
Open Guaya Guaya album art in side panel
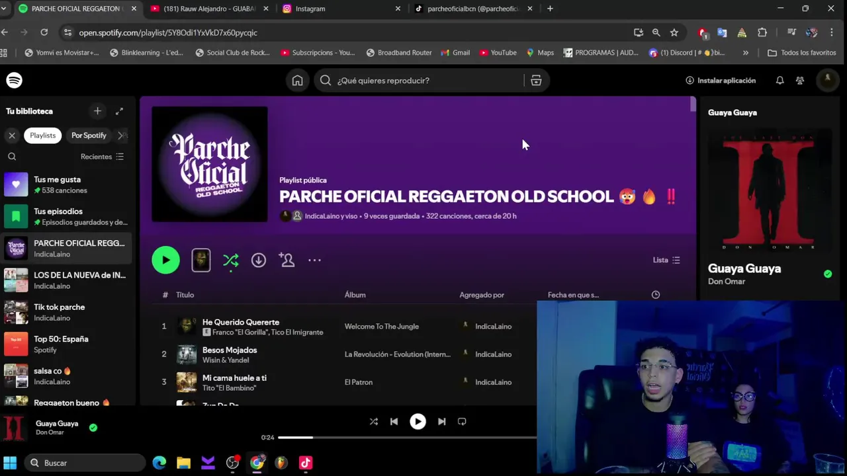point(768,190)
